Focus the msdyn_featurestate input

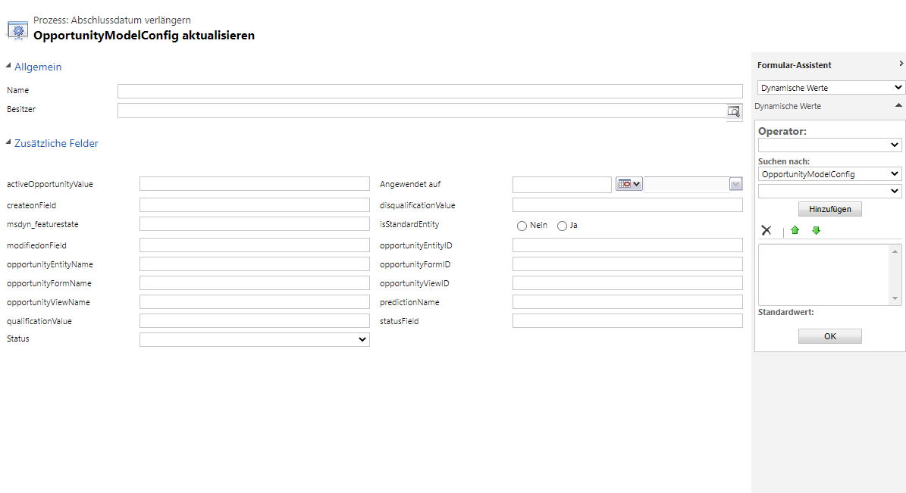pyautogui.click(x=254, y=224)
